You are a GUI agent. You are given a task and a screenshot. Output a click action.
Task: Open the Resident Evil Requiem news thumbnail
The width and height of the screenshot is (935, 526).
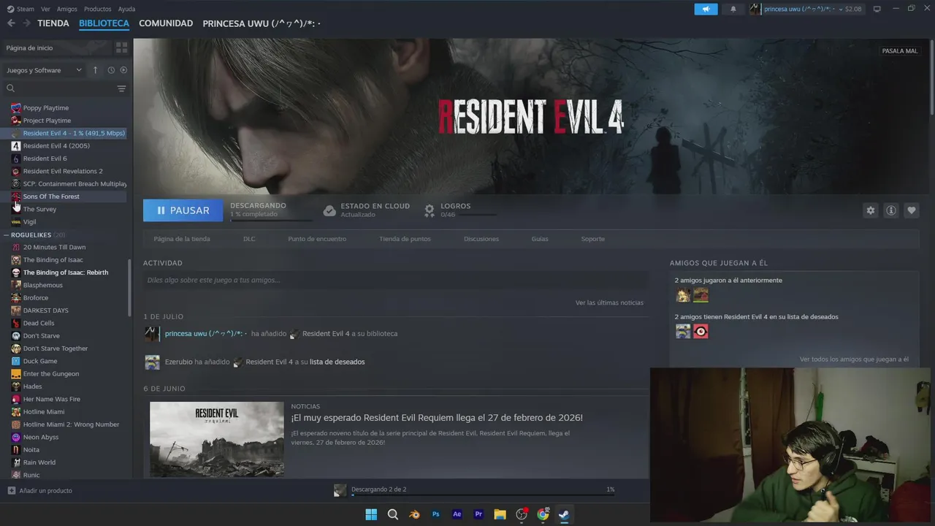(x=217, y=439)
